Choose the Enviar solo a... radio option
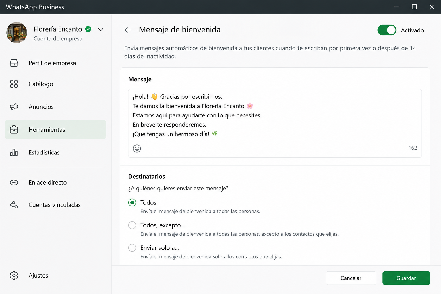The height and width of the screenshot is (294, 441). (132, 248)
